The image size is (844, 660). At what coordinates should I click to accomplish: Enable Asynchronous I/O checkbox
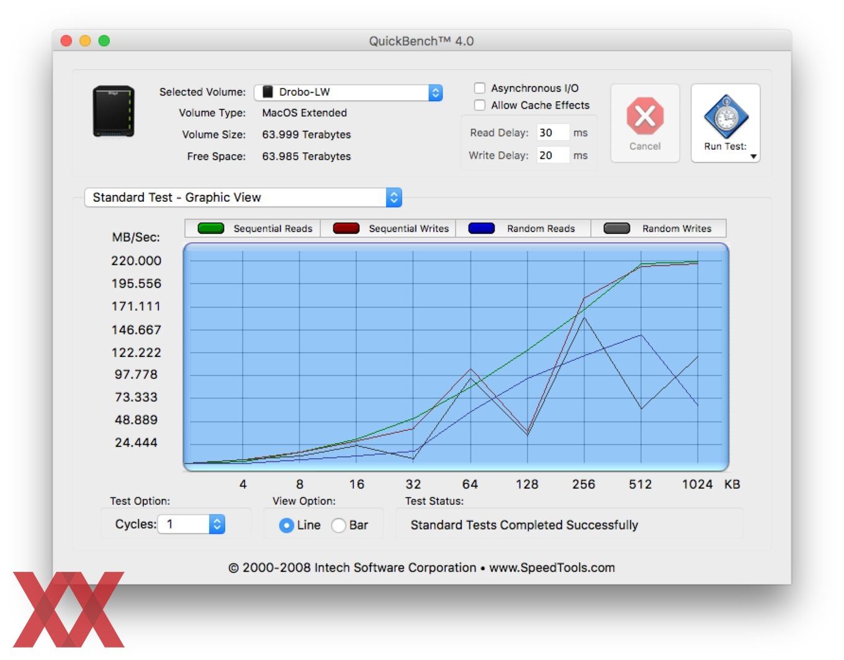pos(480,88)
